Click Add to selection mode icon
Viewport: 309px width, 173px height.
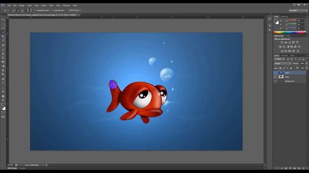tap(18, 11)
